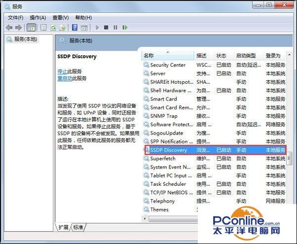Select the SNMP Trap service row
Screen dimensions: 297x244
214,116
